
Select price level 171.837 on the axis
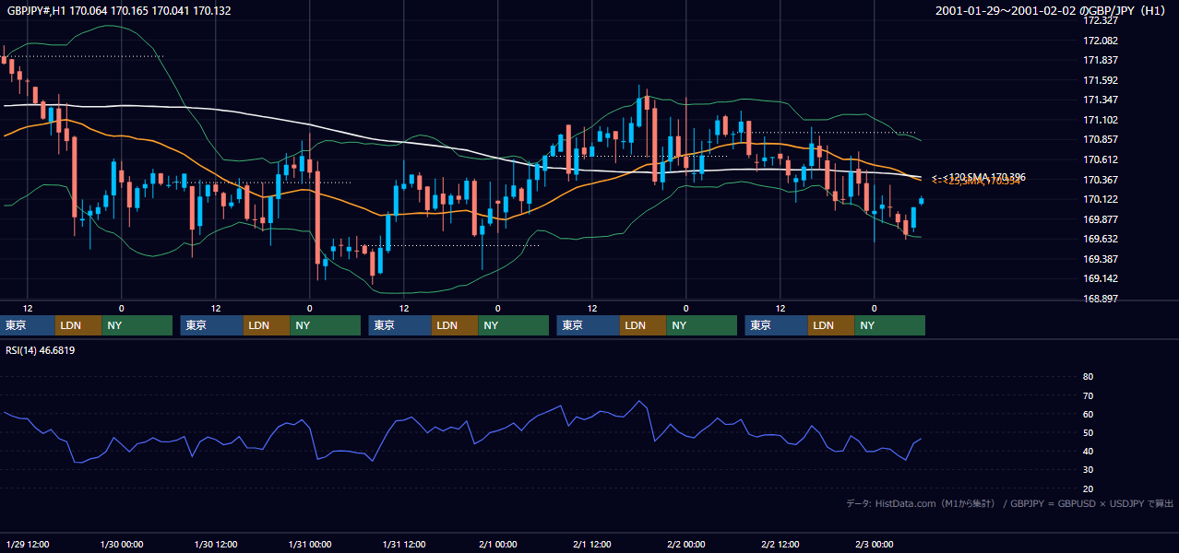point(1102,60)
